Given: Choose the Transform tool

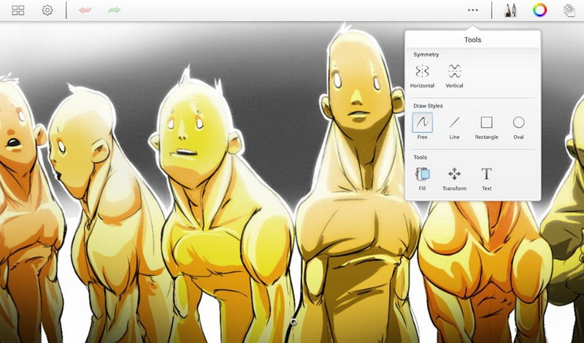Looking at the screenshot, I should point(454,178).
